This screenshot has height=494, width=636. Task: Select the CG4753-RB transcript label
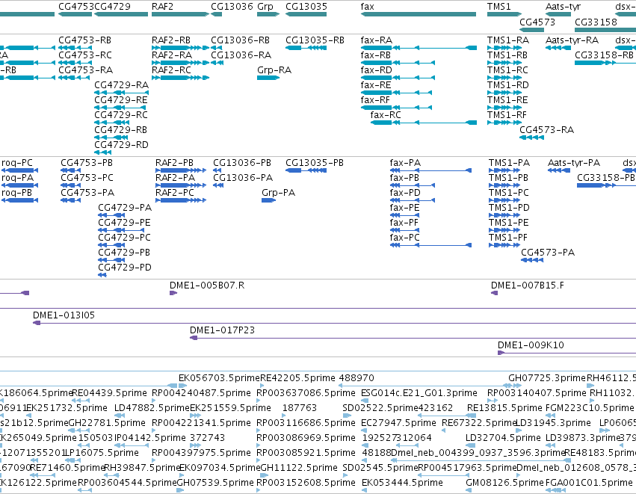point(84,40)
